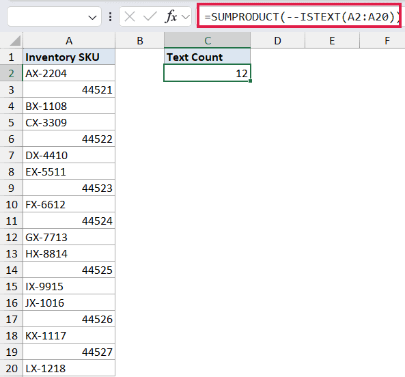The image size is (405, 377).
Task: Select the cell containing DX-4410
Action: 69,156
